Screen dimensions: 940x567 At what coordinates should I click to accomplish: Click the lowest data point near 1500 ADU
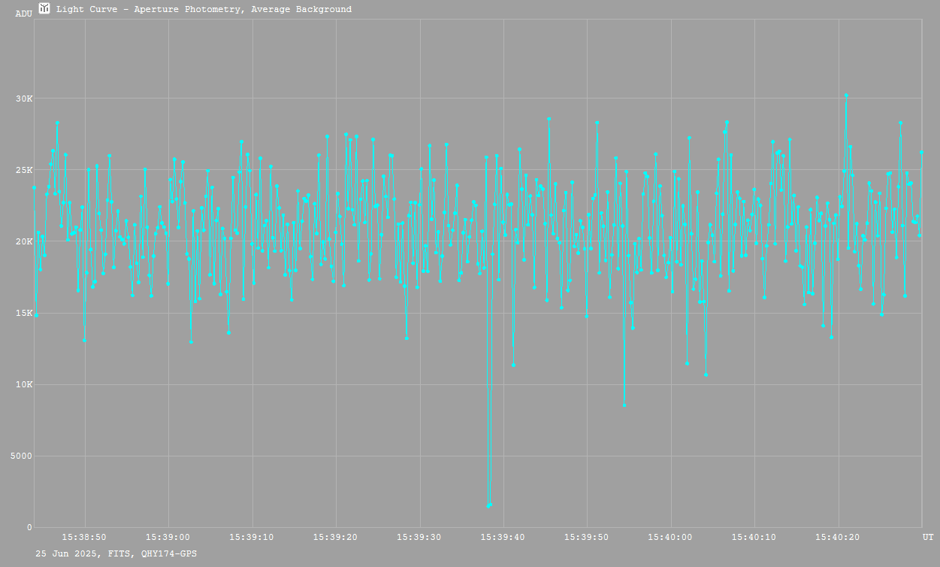coord(488,505)
